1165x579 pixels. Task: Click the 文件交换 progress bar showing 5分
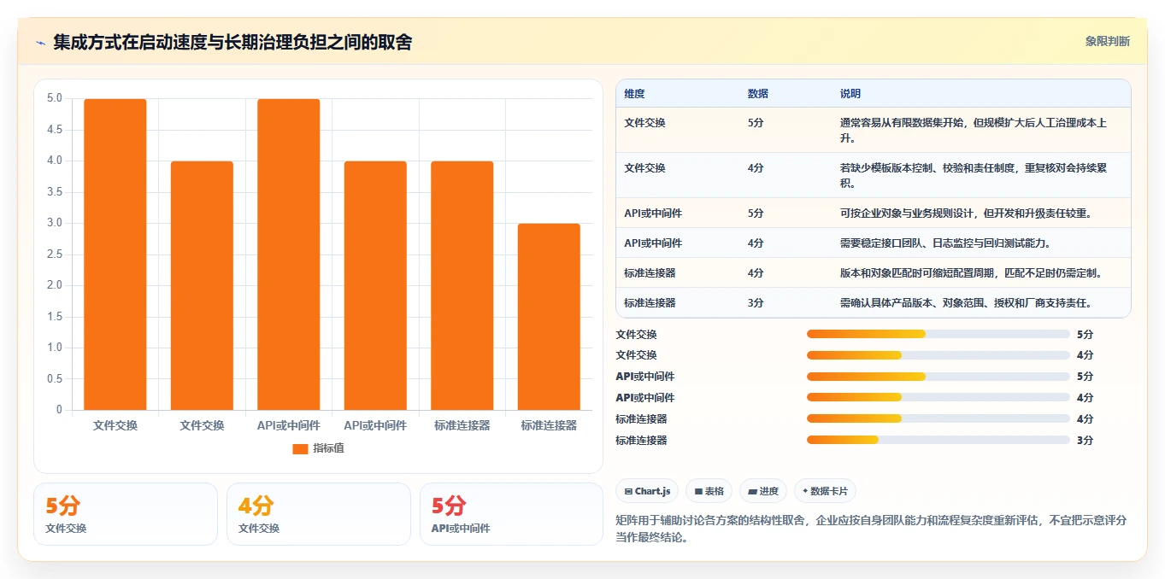pyautogui.click(x=938, y=334)
